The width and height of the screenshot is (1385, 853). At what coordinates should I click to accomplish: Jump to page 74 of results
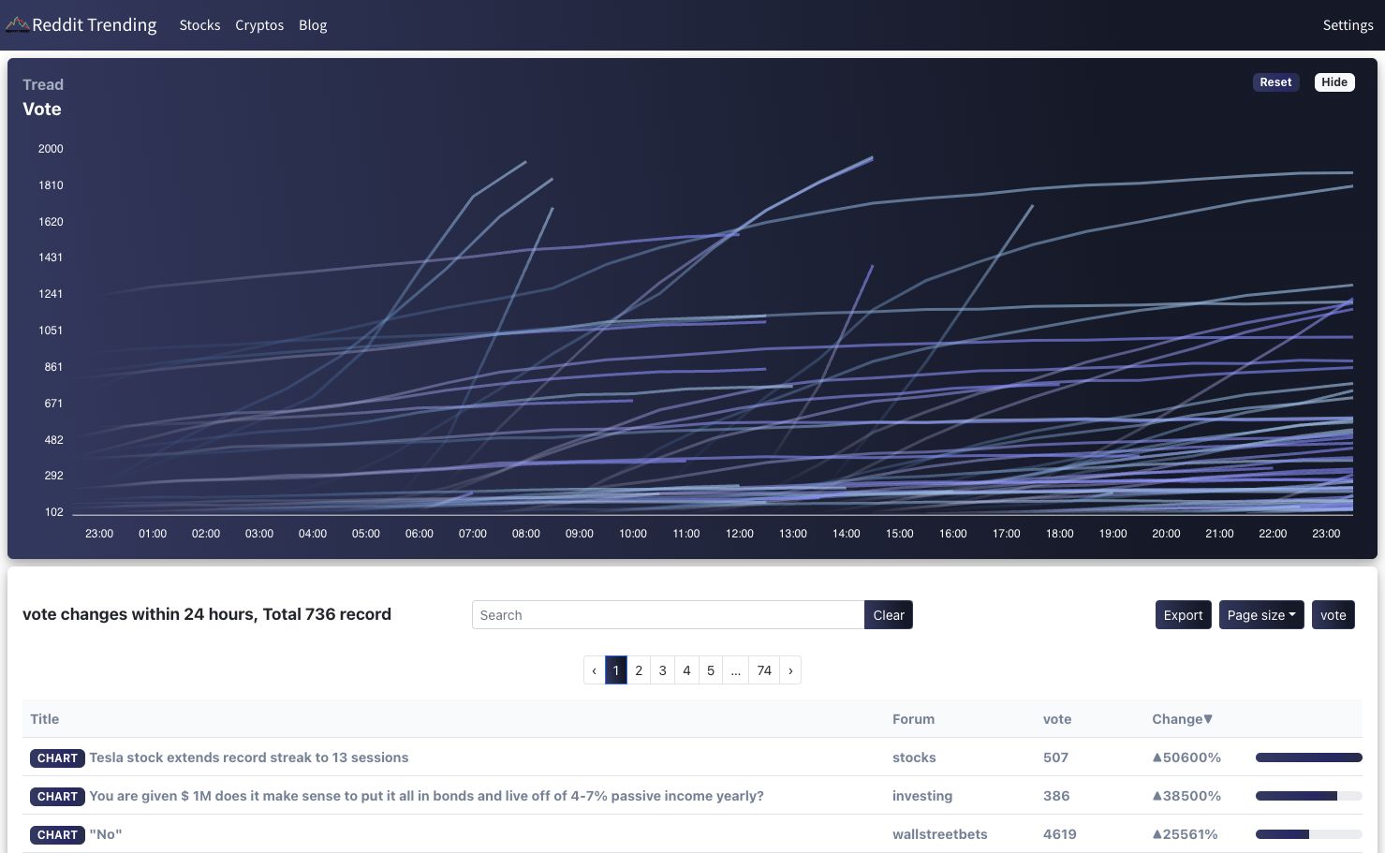pyautogui.click(x=764, y=670)
